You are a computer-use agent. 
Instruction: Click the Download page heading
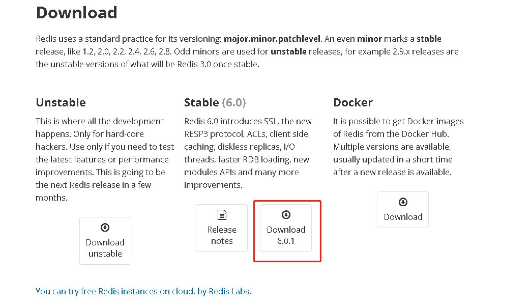click(x=76, y=13)
